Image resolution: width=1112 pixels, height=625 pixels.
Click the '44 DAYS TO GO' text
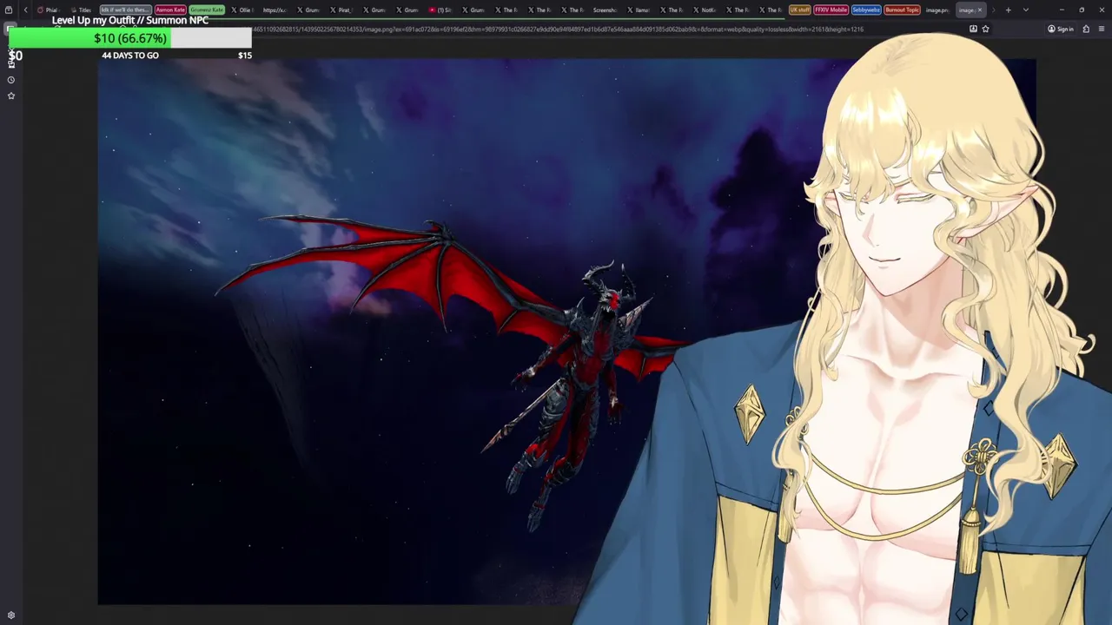pyautogui.click(x=130, y=56)
